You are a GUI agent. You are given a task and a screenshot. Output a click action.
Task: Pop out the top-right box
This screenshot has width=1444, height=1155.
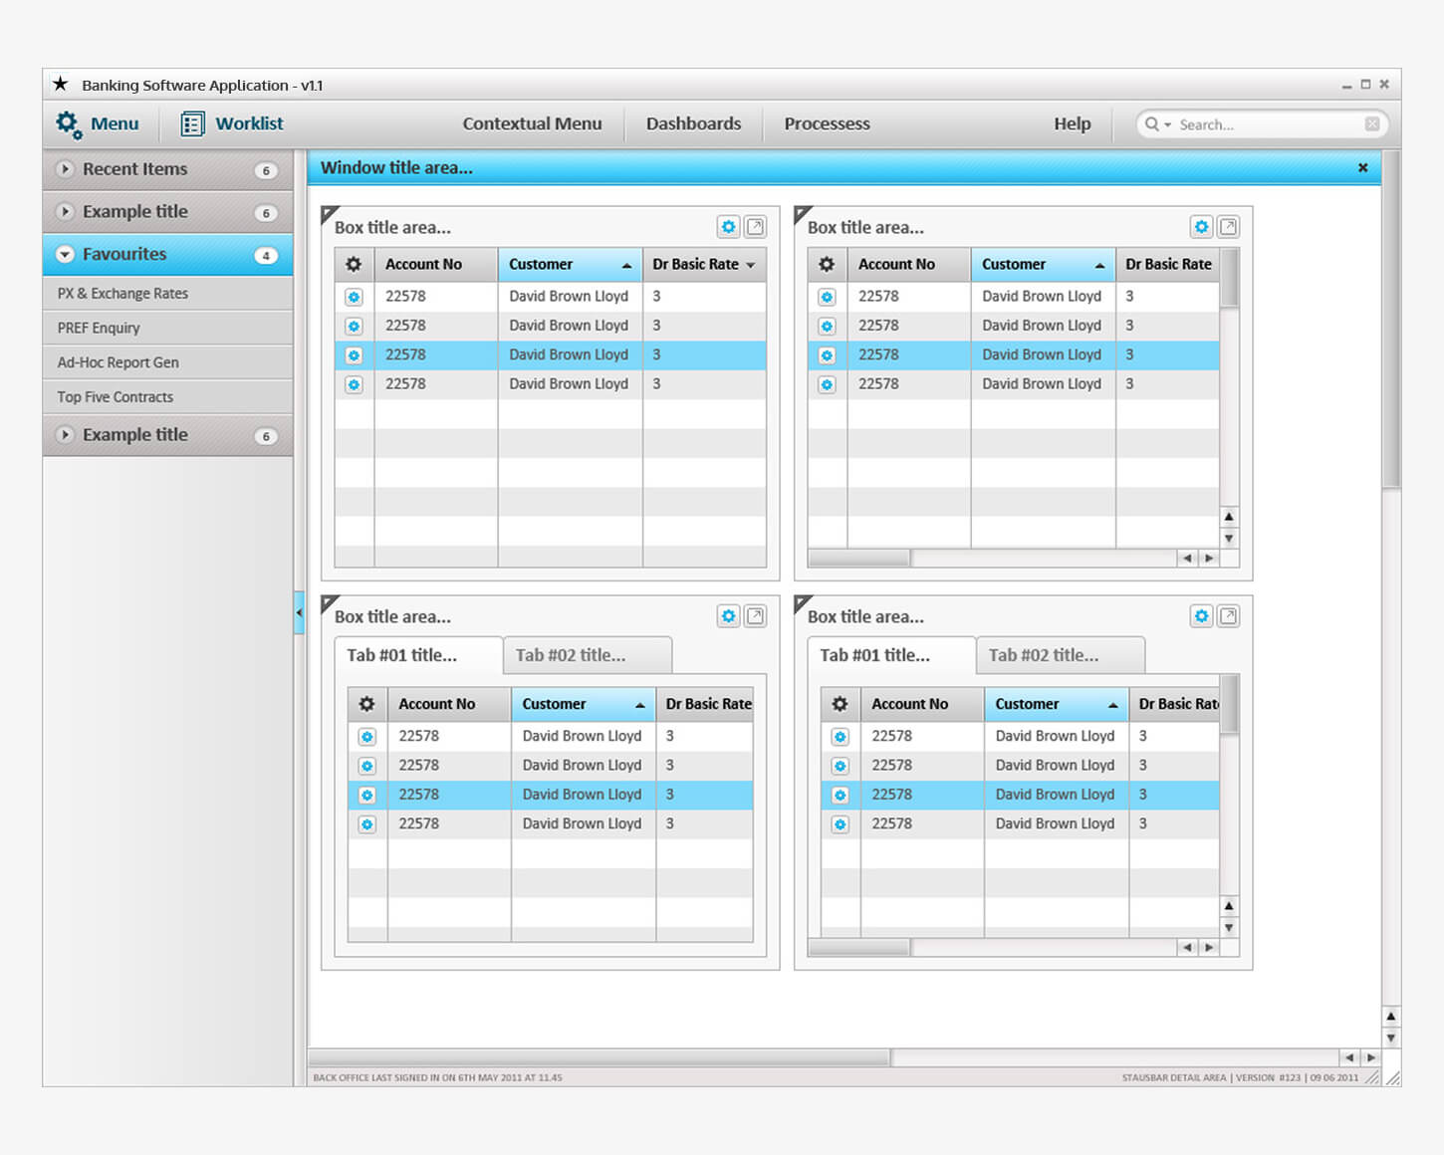click(1229, 227)
